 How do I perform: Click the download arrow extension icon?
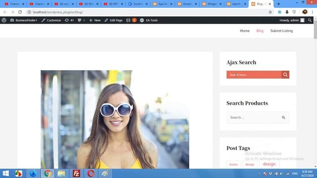[x=287, y=12]
